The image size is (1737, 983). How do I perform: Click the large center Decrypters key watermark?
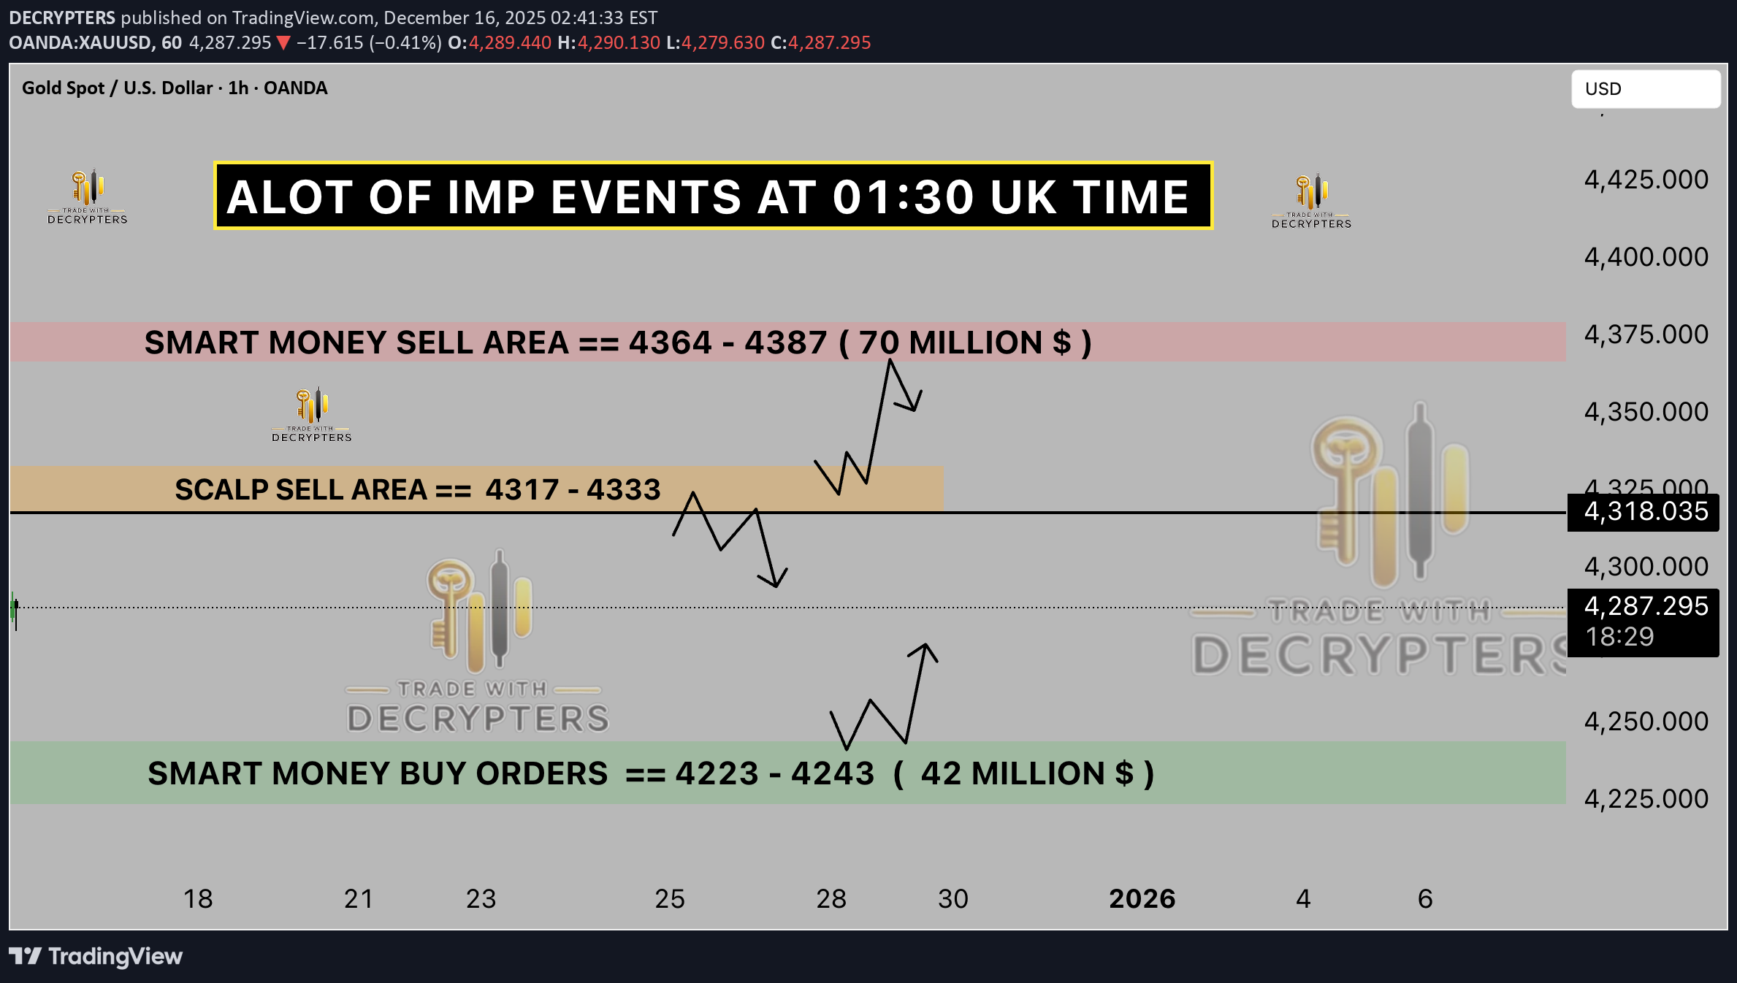(478, 641)
